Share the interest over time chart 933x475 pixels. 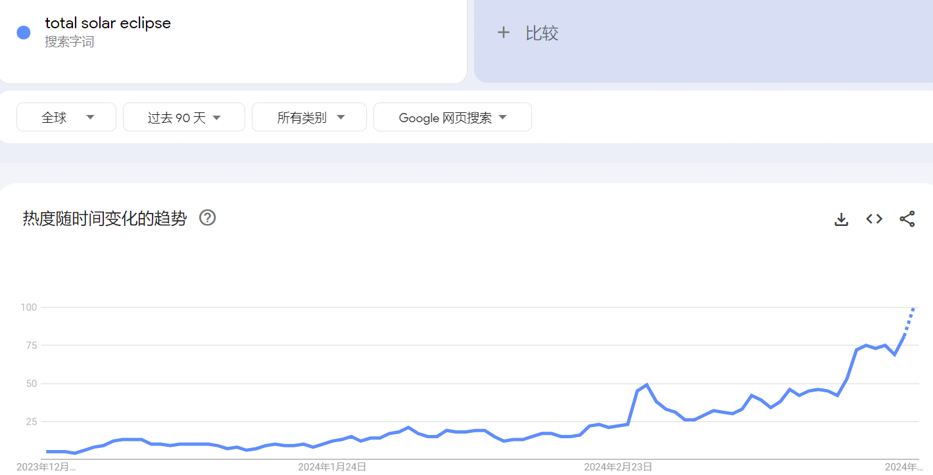[907, 219]
